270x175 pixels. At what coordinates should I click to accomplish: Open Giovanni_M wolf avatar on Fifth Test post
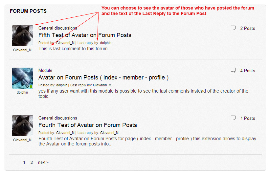pyautogui.click(x=23, y=36)
